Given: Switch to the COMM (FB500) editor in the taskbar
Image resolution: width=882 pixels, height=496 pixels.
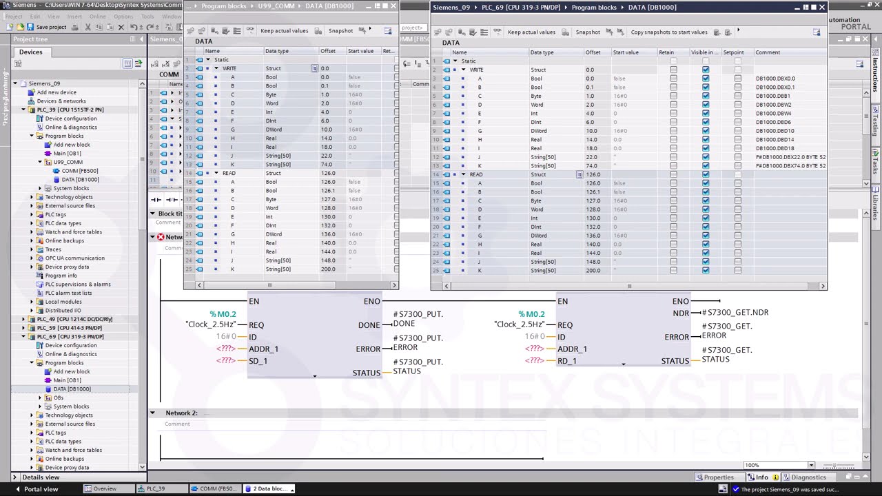Looking at the screenshot, I should click(214, 488).
